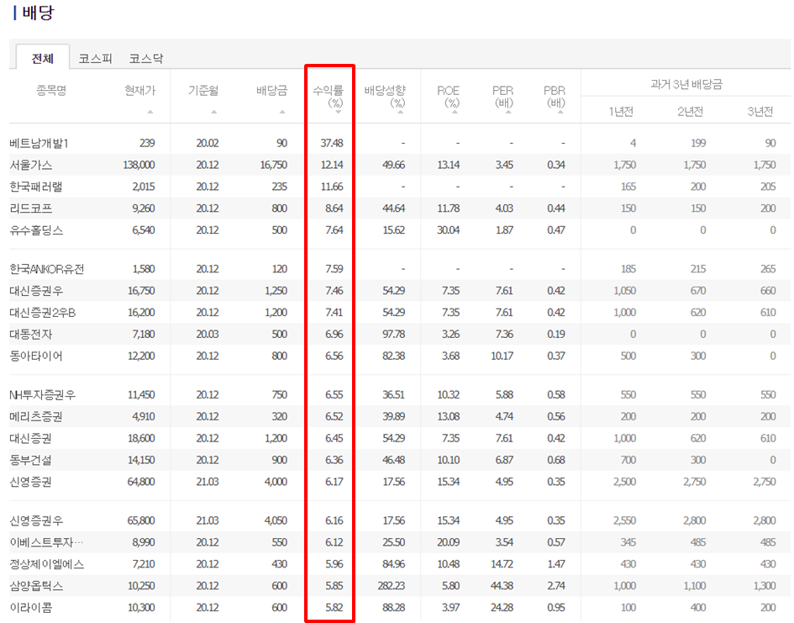Select 기준월 20.03 for 대동전자
This screenshot has width=794, height=623.
tap(208, 335)
